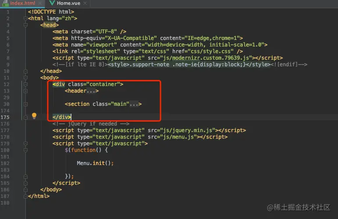Click the fold end marker at line 184
The width and height of the screenshot is (338, 219).
click(x=25, y=176)
